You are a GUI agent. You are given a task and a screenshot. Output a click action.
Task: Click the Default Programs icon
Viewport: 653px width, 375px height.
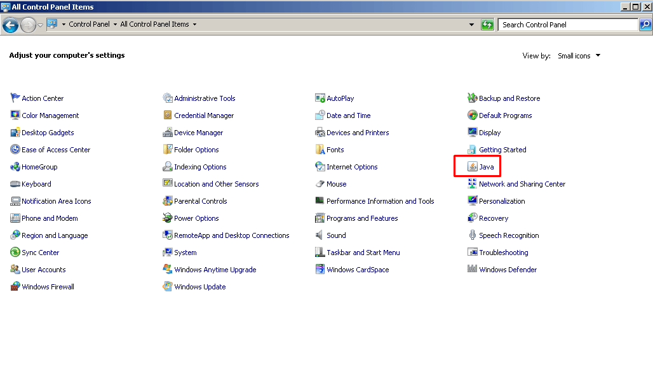pos(472,115)
